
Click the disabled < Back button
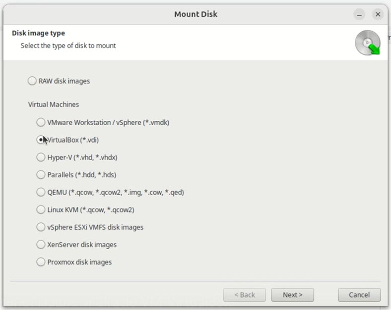245,295
